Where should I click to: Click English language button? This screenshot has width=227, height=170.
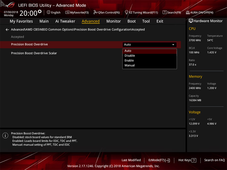[x=54, y=12]
